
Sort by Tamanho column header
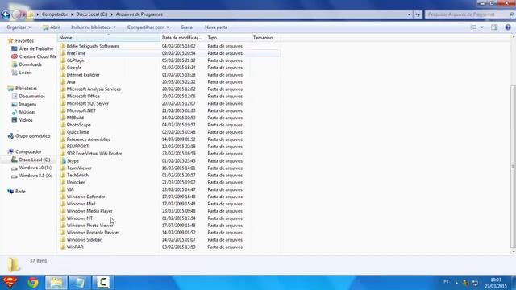[265, 38]
